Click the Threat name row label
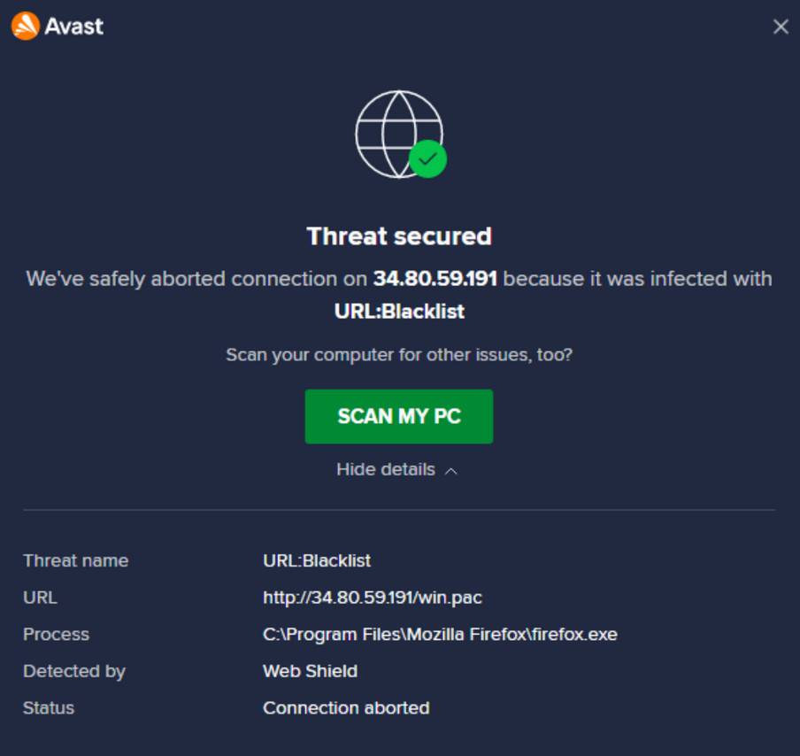The height and width of the screenshot is (756, 800). (x=75, y=560)
